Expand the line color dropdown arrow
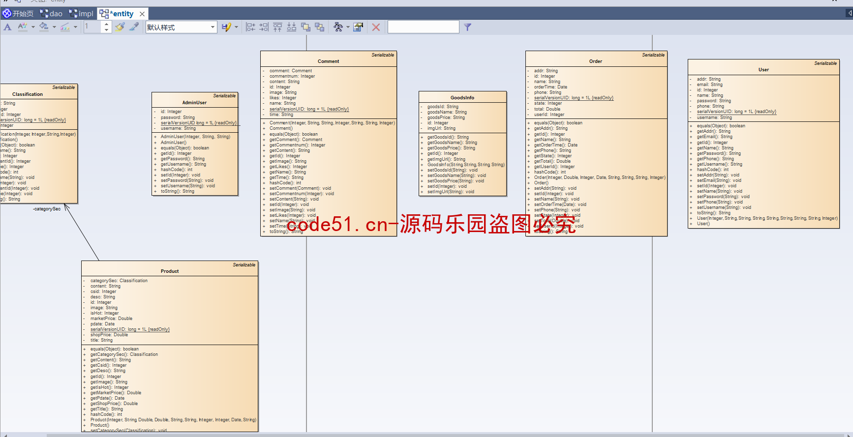The height and width of the screenshot is (437, 853). (75, 27)
